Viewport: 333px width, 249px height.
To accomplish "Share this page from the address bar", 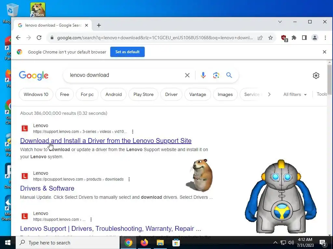I will (x=260, y=38).
